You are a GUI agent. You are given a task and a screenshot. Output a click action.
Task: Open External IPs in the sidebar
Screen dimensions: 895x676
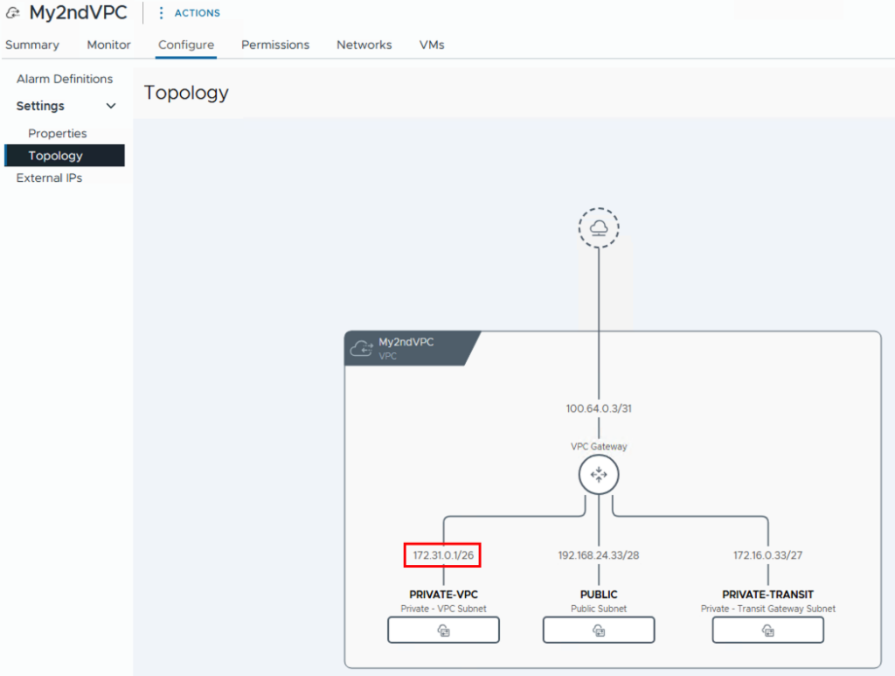click(50, 178)
